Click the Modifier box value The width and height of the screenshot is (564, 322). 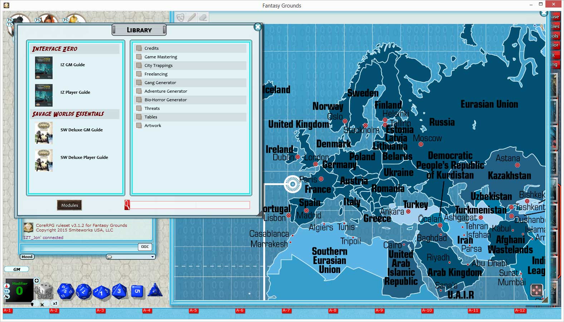pyautogui.click(x=19, y=291)
